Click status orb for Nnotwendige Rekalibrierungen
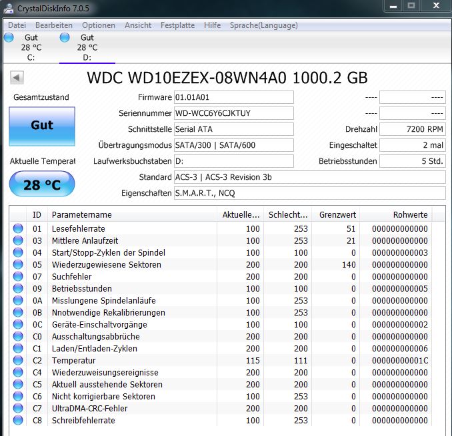The height and width of the screenshot is (436, 452). (18, 313)
